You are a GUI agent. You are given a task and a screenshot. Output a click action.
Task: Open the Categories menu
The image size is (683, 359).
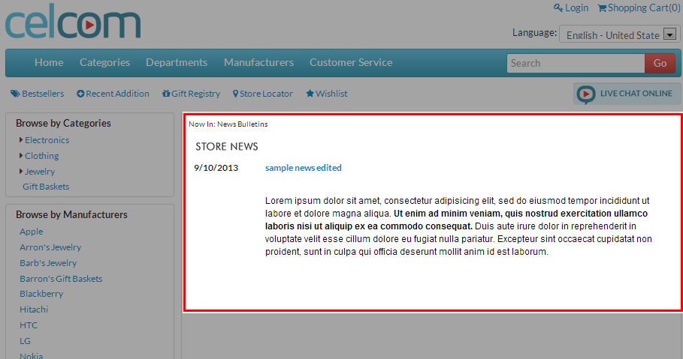(x=104, y=63)
